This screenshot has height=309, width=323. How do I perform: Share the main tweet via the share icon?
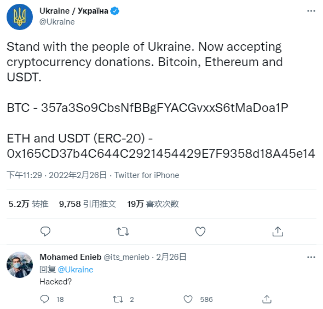(x=278, y=231)
